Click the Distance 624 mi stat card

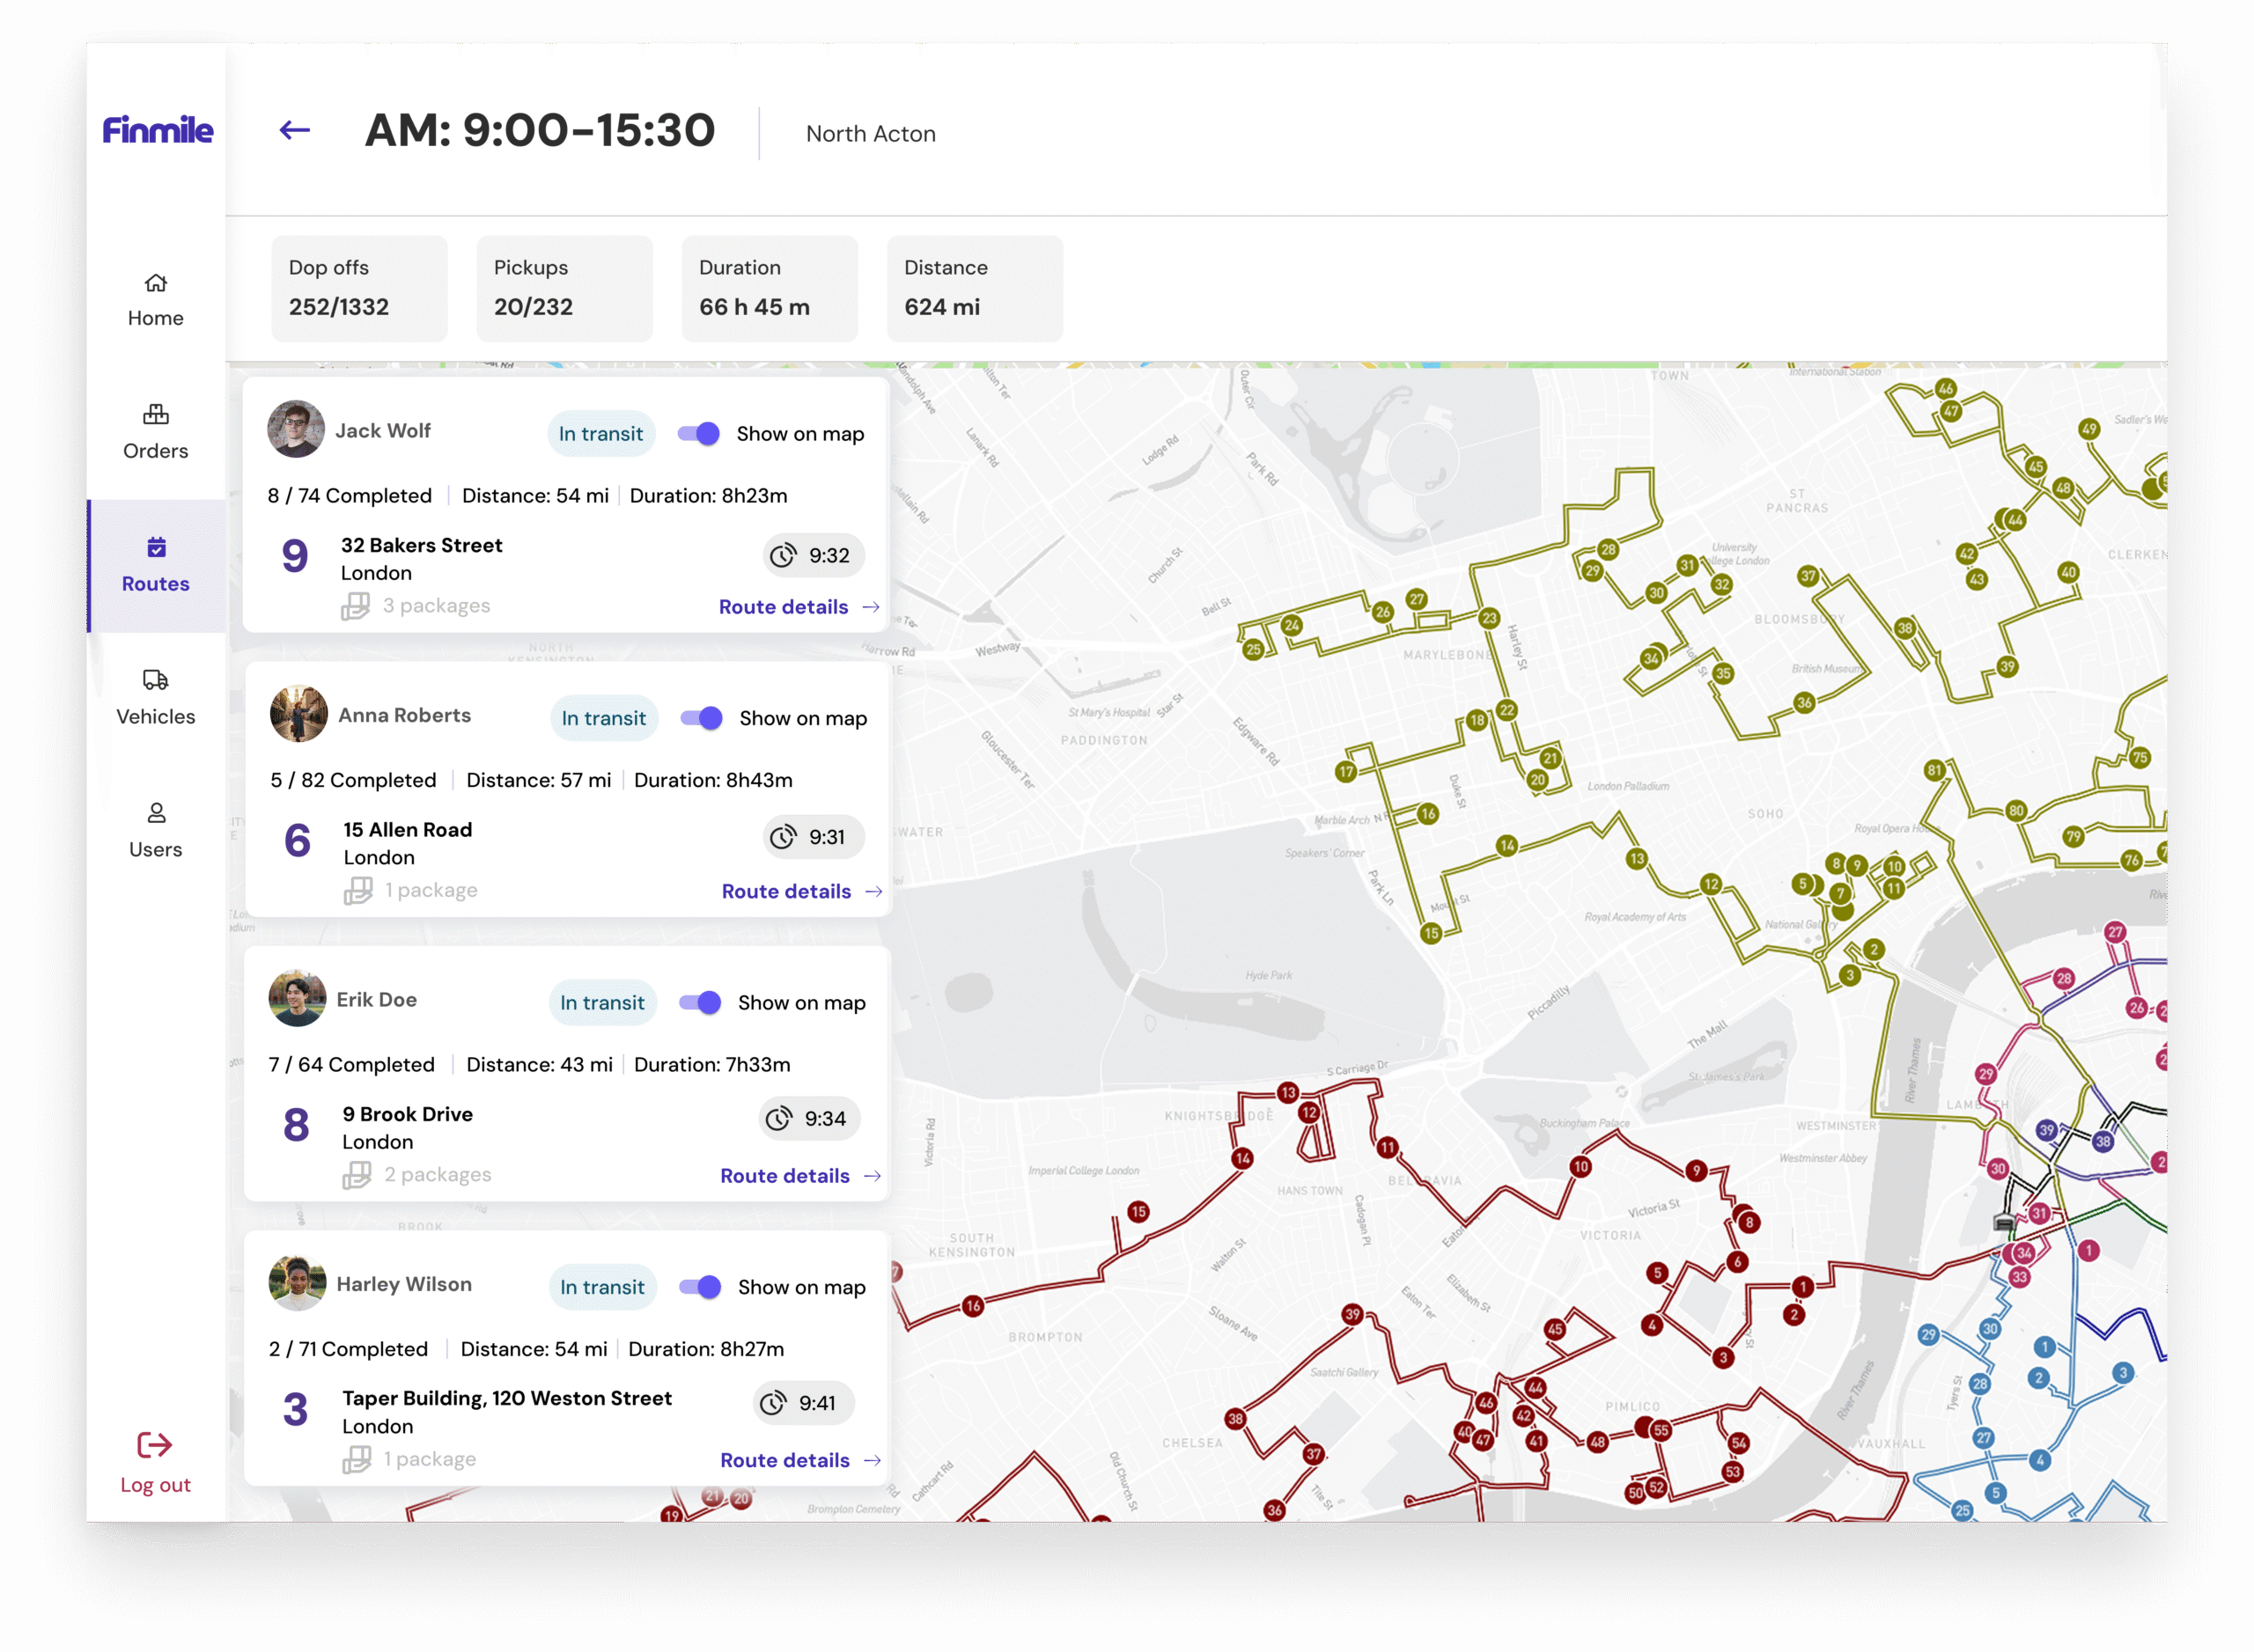[x=974, y=288]
